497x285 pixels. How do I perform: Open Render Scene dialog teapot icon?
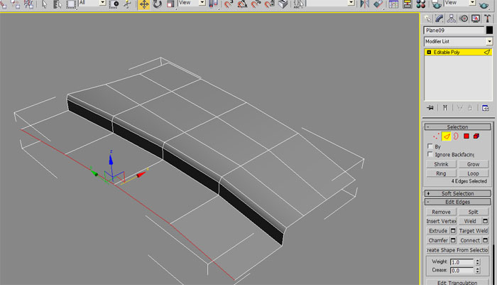437,4
